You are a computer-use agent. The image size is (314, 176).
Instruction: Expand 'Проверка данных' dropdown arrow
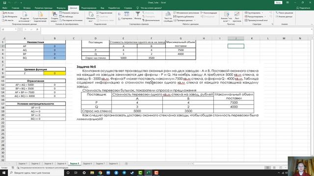(195, 21)
